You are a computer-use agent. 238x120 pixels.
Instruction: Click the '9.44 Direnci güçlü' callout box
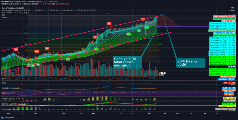[191, 63]
